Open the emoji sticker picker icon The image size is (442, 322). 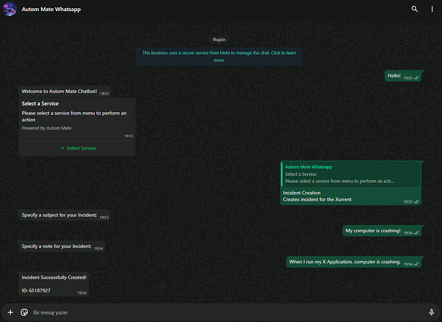25,312
